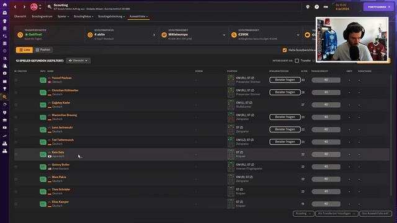Viewport: 397px width, 223px height.
Task: Open the squad shirt icon in sidebar
Action: pyautogui.click(x=4, y=20)
